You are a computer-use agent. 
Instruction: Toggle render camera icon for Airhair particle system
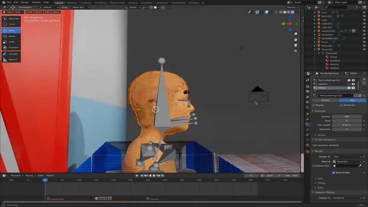point(353,88)
